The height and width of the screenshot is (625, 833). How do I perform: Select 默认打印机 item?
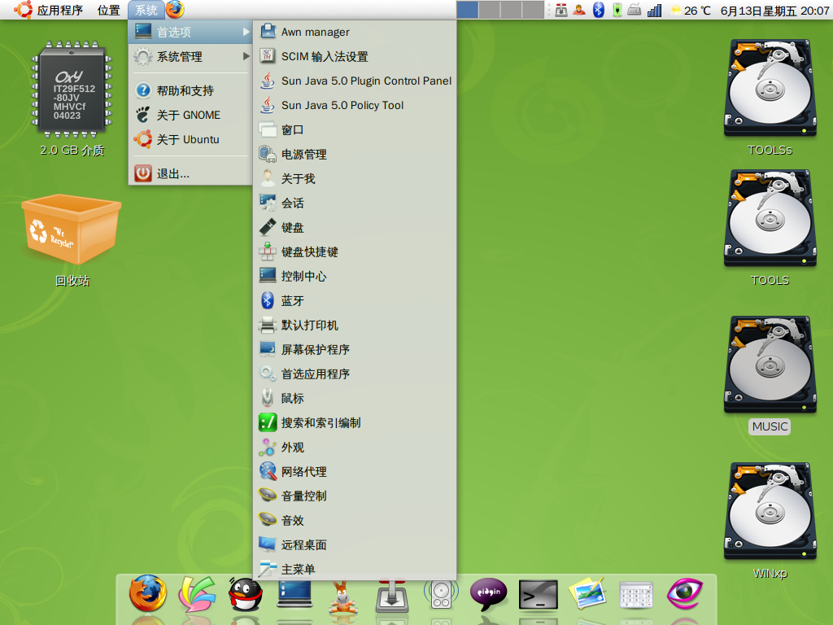point(355,326)
